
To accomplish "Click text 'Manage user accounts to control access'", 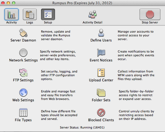I will pos(136,33).
